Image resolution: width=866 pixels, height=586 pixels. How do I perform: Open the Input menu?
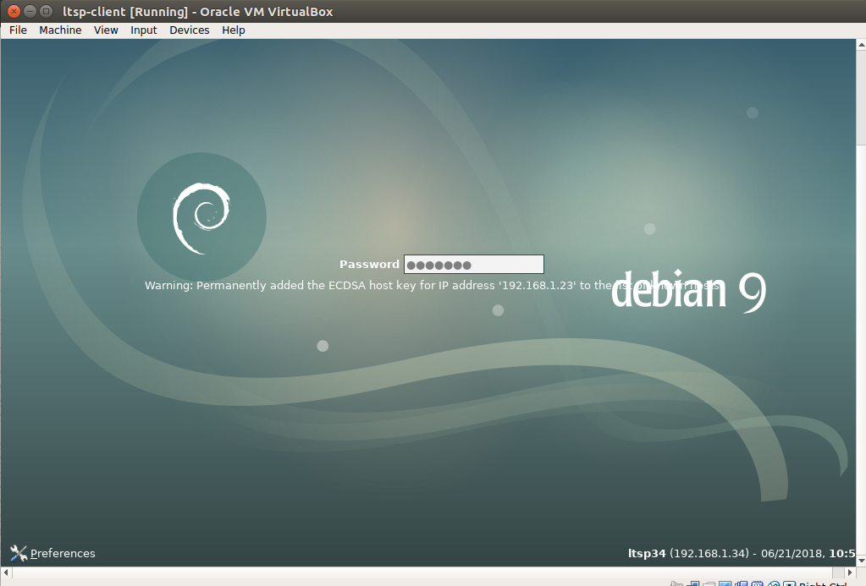tap(144, 30)
